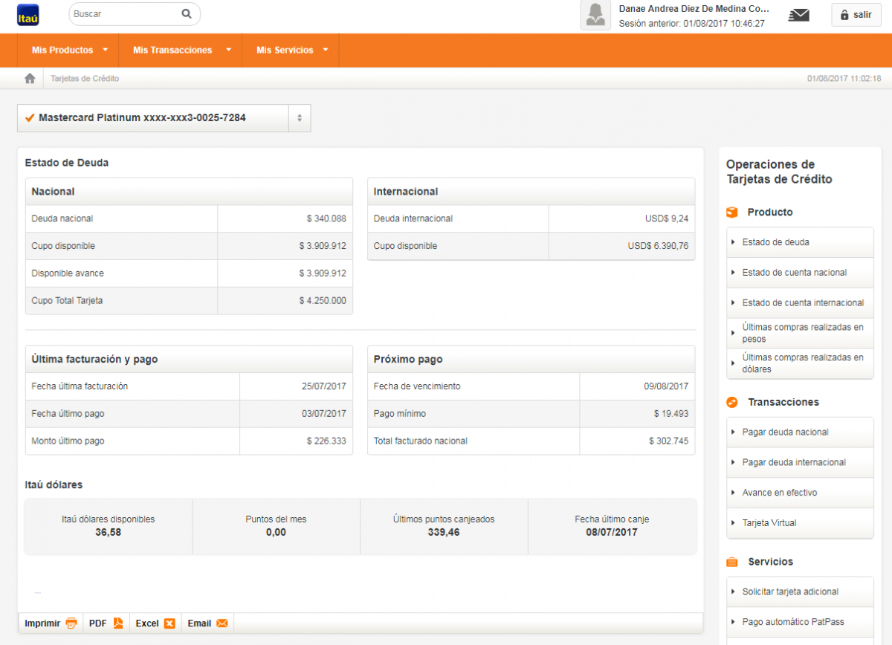Export using the PDF button
This screenshot has height=645, width=892.
tap(106, 623)
